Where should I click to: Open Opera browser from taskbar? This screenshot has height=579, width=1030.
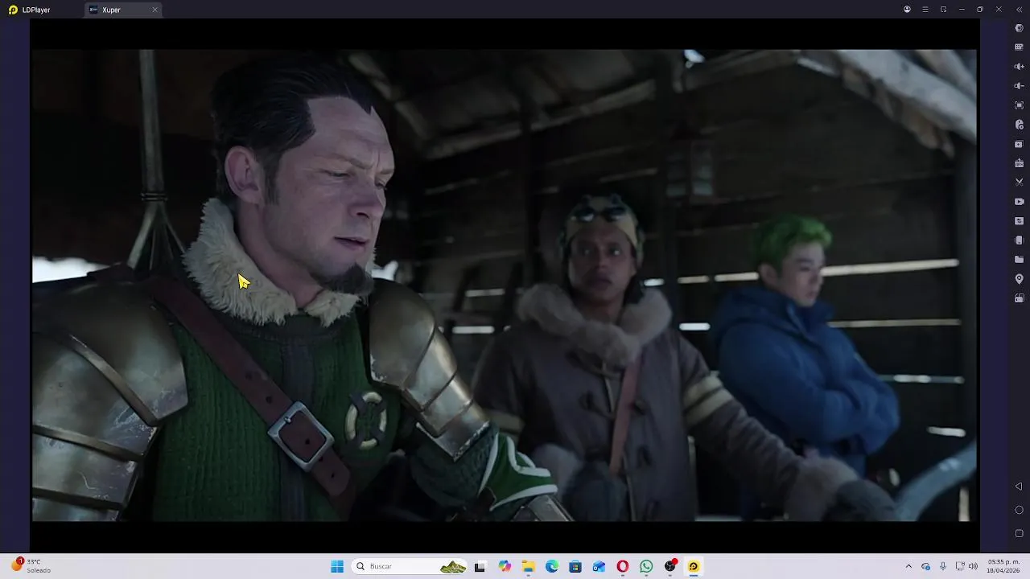(x=623, y=566)
